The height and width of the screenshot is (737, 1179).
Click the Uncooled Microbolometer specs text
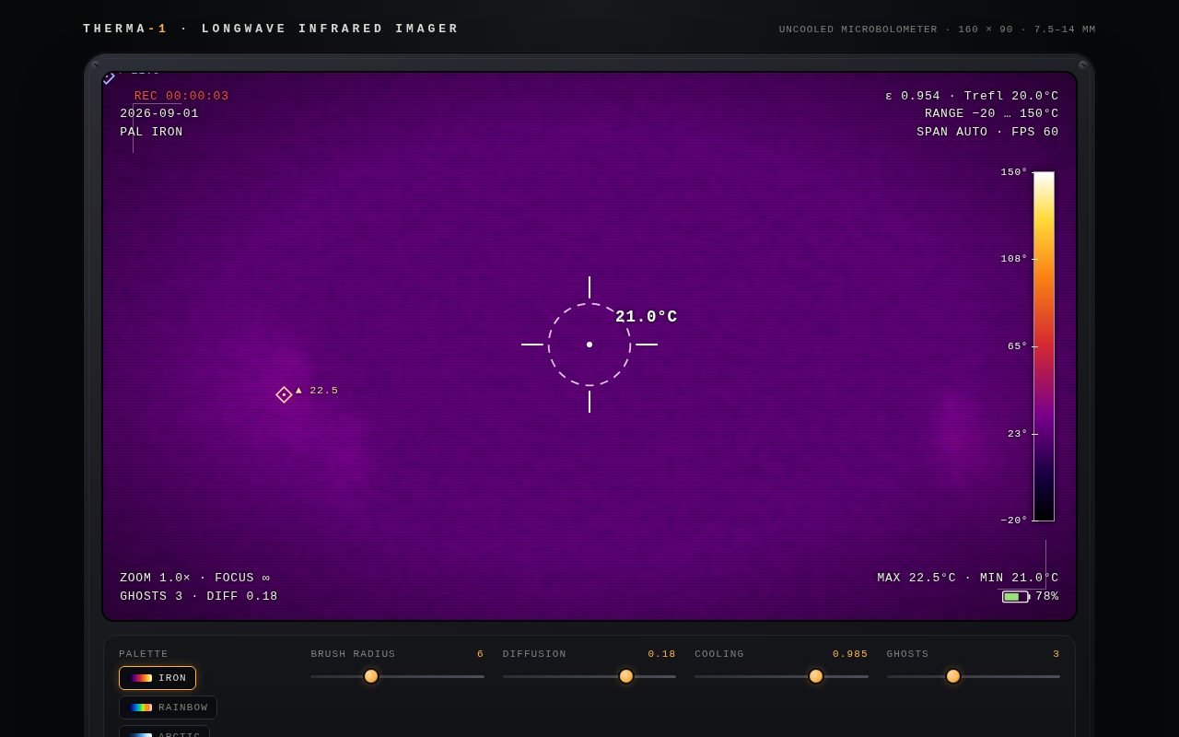[937, 29]
